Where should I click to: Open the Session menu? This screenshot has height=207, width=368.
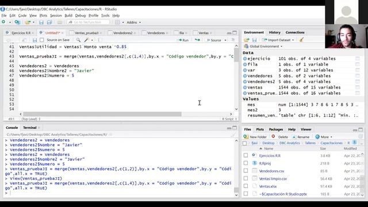[56, 16]
